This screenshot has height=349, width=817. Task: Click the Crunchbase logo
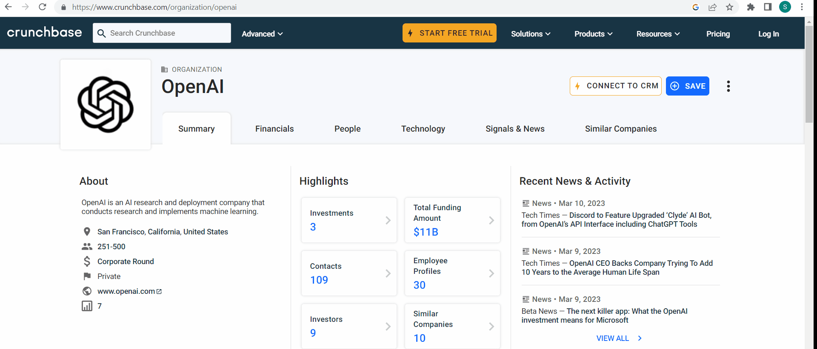[44, 33]
